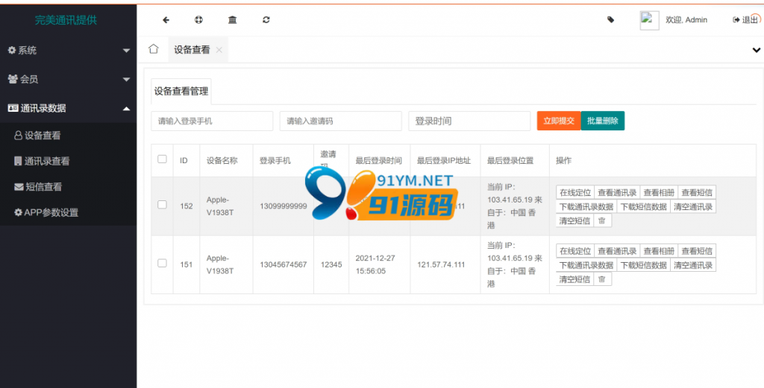
Task: Toggle the select-all checkbox in table header
Action: (162, 159)
